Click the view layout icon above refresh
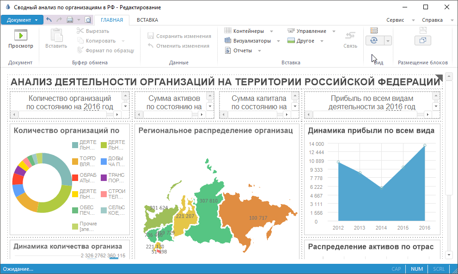This screenshot has height=274, width=458. 374,31
